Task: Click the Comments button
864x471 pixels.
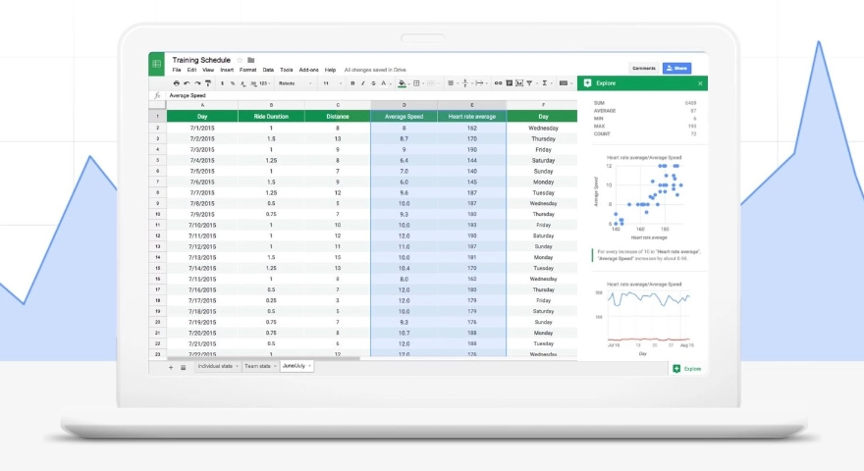Action: coord(643,68)
